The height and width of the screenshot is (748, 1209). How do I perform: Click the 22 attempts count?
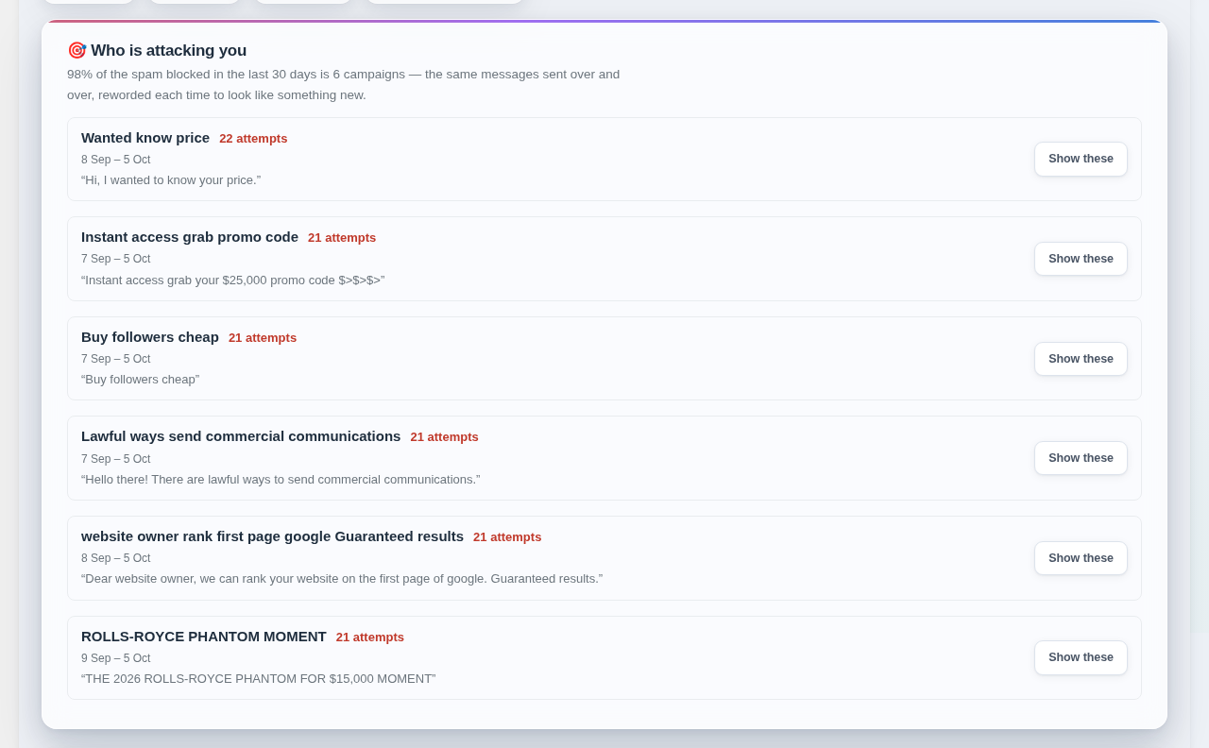253,139
